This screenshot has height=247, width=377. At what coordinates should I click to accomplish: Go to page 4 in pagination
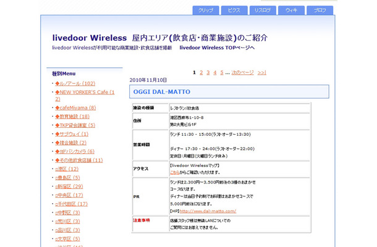pos(215,72)
